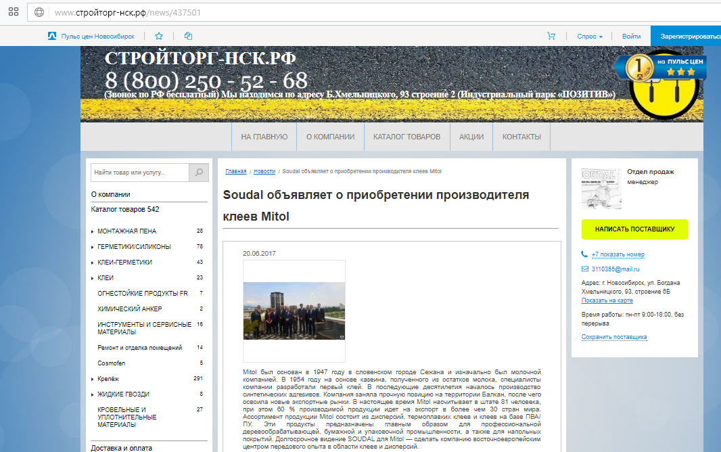Click the 8 (800) 250-52-68 phone number

[206, 81]
